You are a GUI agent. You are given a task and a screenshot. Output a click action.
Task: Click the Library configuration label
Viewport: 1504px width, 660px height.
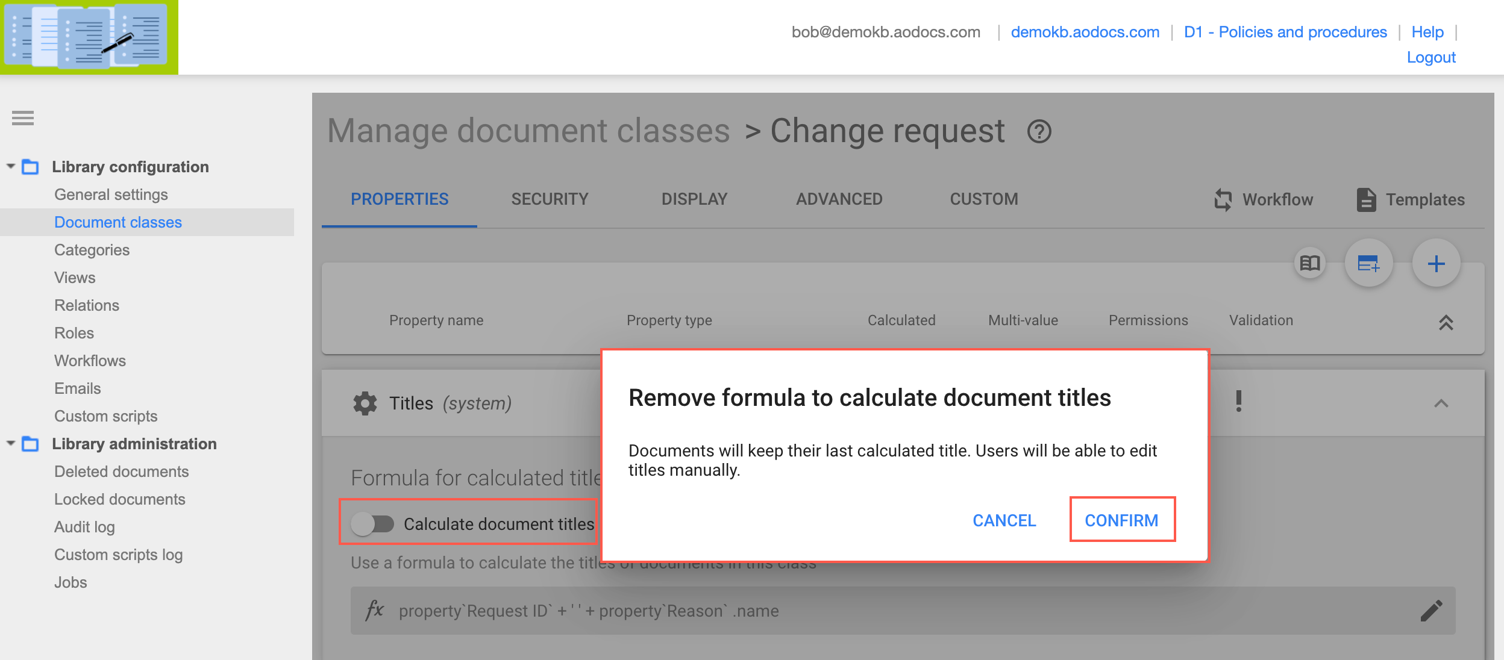pos(130,167)
